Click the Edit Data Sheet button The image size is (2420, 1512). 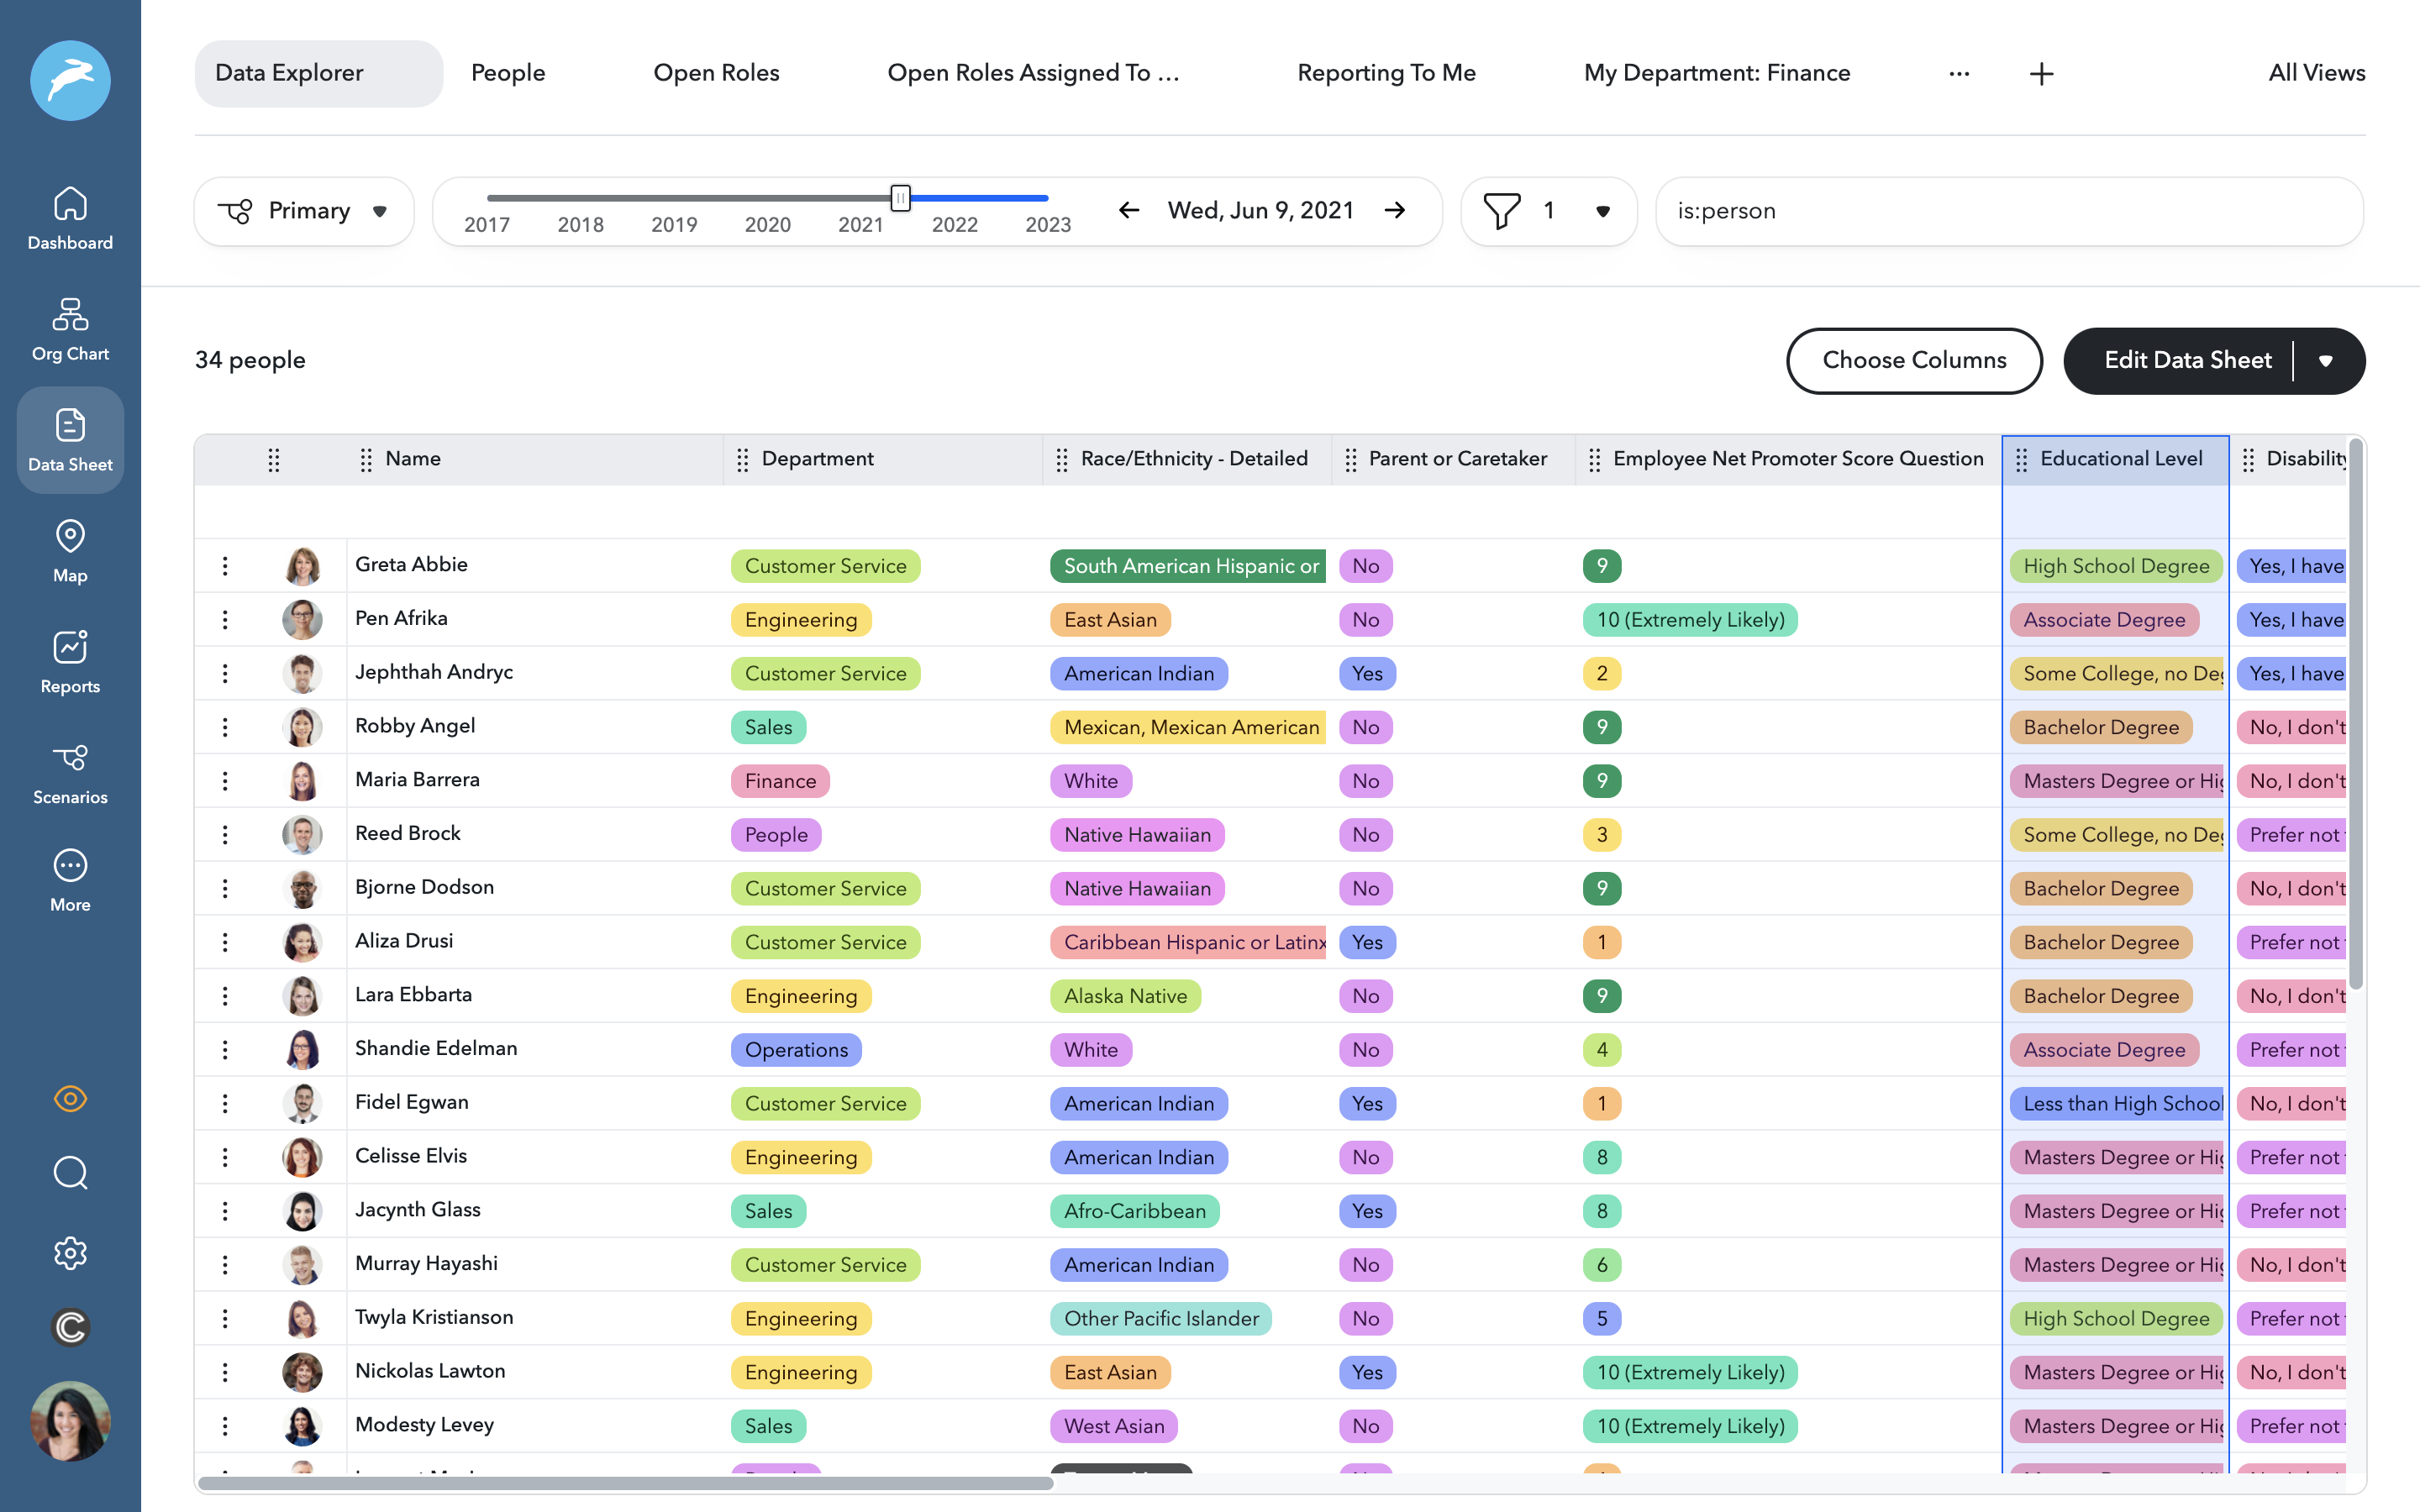click(2188, 361)
